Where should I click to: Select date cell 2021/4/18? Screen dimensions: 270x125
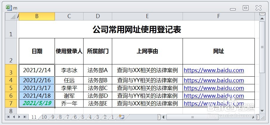point(37,96)
